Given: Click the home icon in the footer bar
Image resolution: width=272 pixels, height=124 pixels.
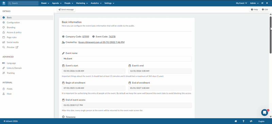Looking at the screenshot, I should coord(236,121).
